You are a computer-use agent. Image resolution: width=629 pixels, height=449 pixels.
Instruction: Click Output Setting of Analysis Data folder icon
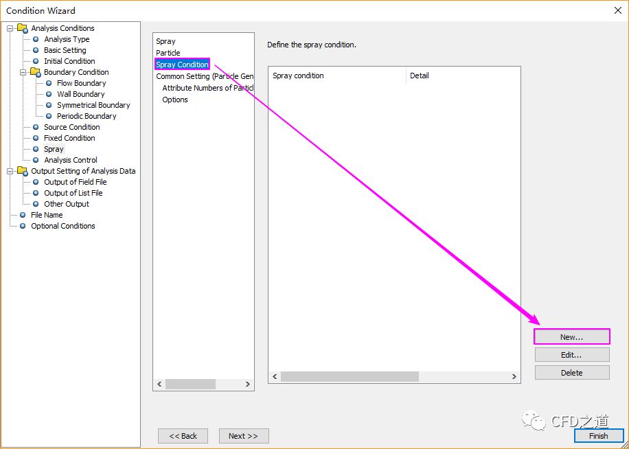pyautogui.click(x=23, y=171)
